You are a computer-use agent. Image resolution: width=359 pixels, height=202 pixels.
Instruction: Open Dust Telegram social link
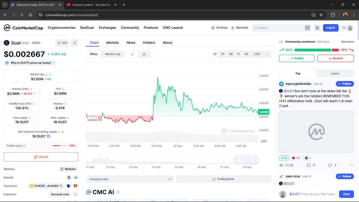click(x=75, y=178)
